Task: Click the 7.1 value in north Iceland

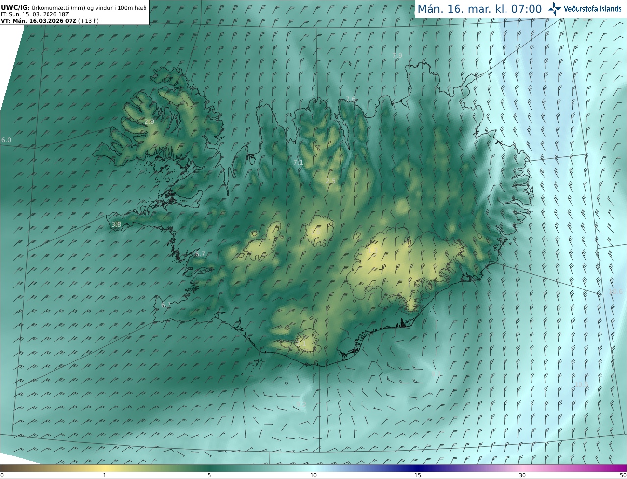Action: click(298, 162)
